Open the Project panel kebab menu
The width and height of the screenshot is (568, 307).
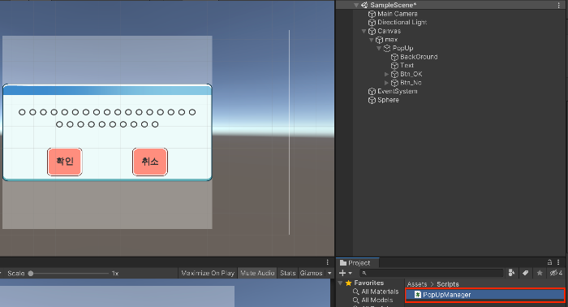[558, 262]
